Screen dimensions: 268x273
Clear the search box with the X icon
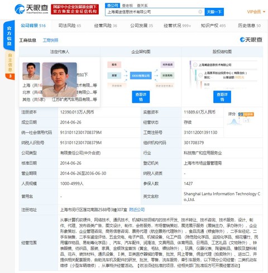coord(200,12)
